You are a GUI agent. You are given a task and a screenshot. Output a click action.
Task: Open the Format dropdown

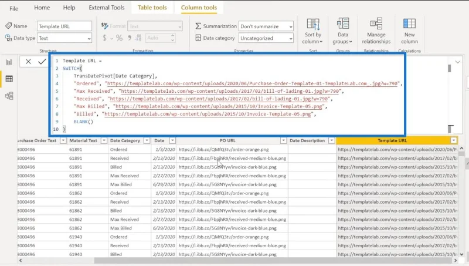coord(155,26)
